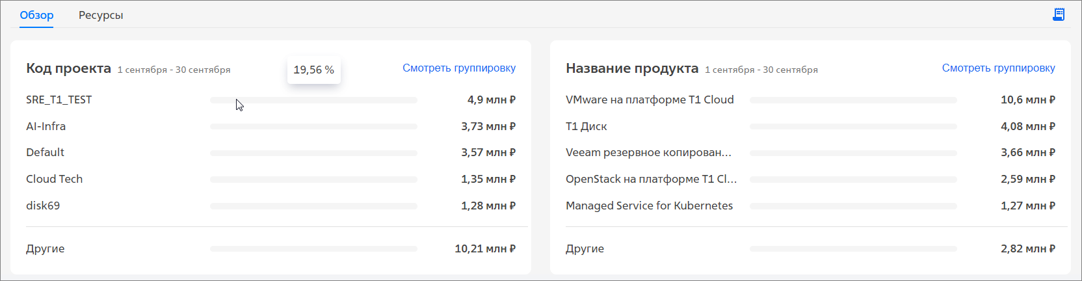Click the Другие bar under Название продукта

point(853,249)
